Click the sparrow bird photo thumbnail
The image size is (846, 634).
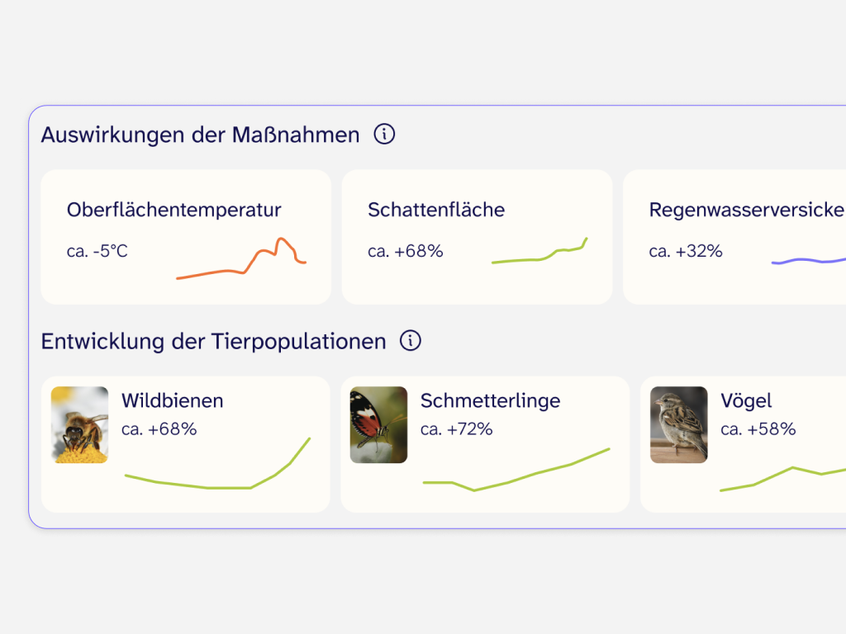coord(679,425)
